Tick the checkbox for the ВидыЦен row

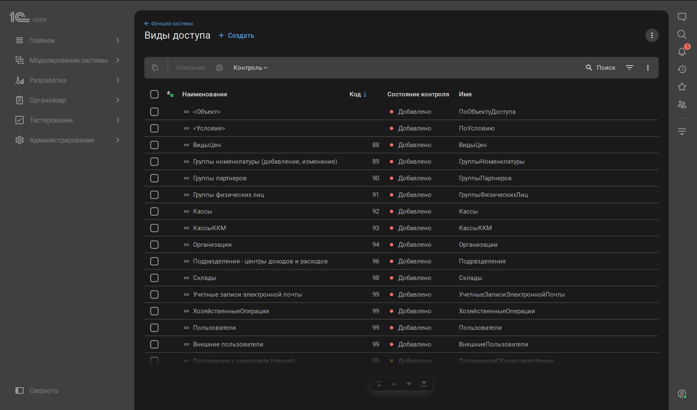click(154, 145)
